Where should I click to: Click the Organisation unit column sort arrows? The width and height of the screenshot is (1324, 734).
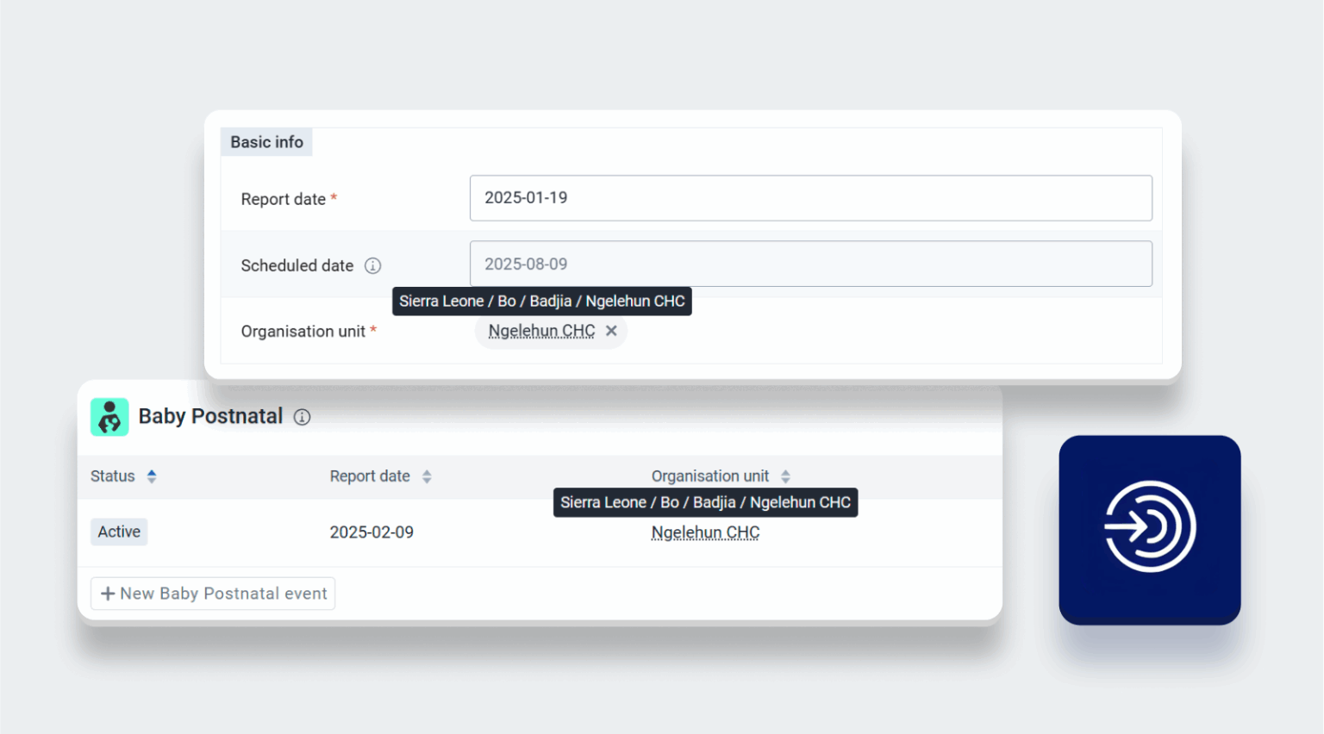[x=784, y=476]
